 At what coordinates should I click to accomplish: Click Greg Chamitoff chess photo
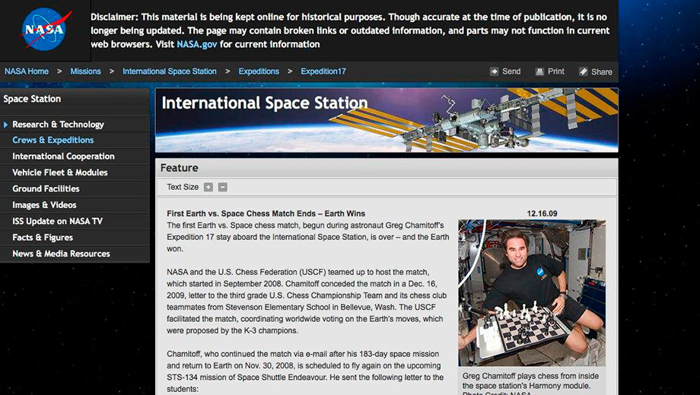(532, 293)
